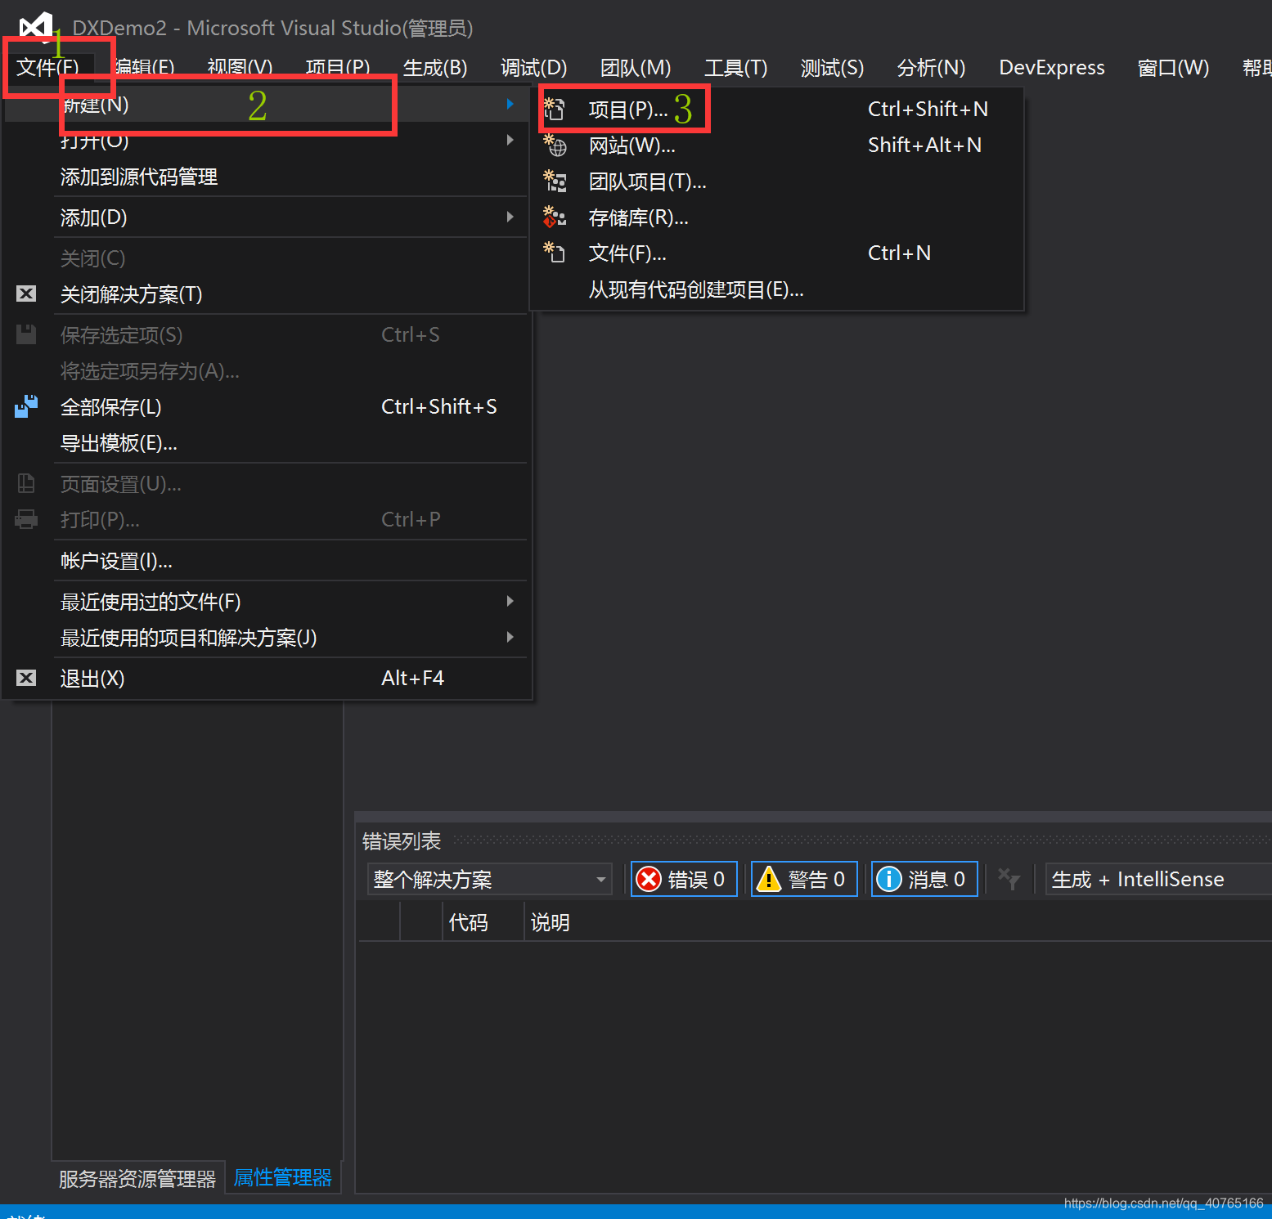Select 导出模板(E)... entry
Screen dimensions: 1272x1219
(267, 442)
